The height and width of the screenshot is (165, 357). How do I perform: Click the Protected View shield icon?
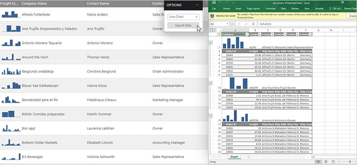pyautogui.click(x=212, y=16)
